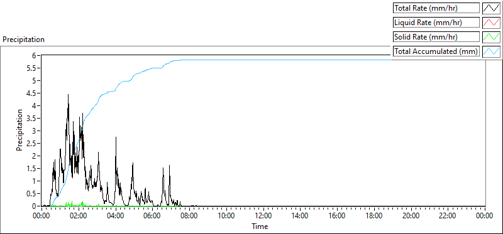
Task: Click the Precipitation graph title above the plot
Action: 23,40
